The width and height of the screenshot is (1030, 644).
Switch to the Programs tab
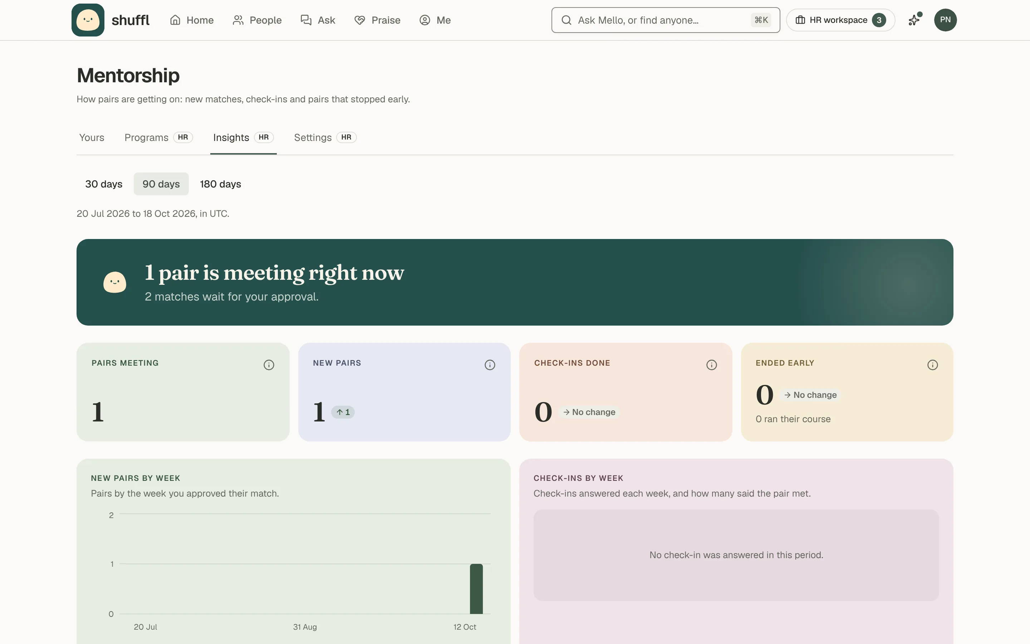point(158,138)
